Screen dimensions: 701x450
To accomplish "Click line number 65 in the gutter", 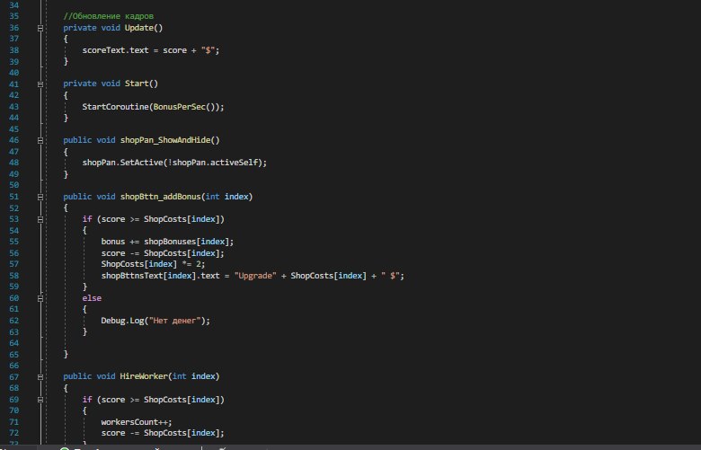I will pyautogui.click(x=13, y=355).
